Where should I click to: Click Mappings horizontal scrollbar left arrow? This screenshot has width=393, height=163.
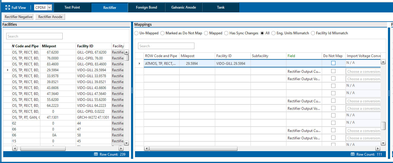point(147,149)
